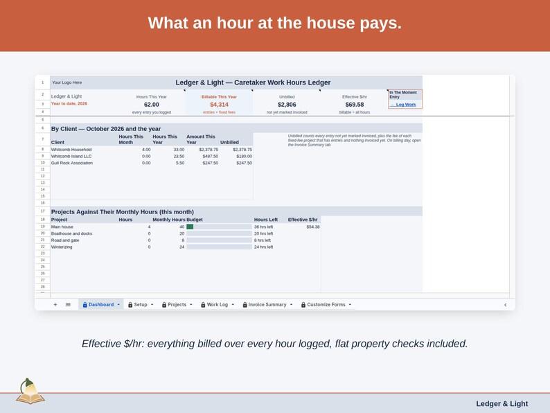Click the unbilled explanation note text
Viewport: 550px width, 413px height.
click(x=354, y=141)
